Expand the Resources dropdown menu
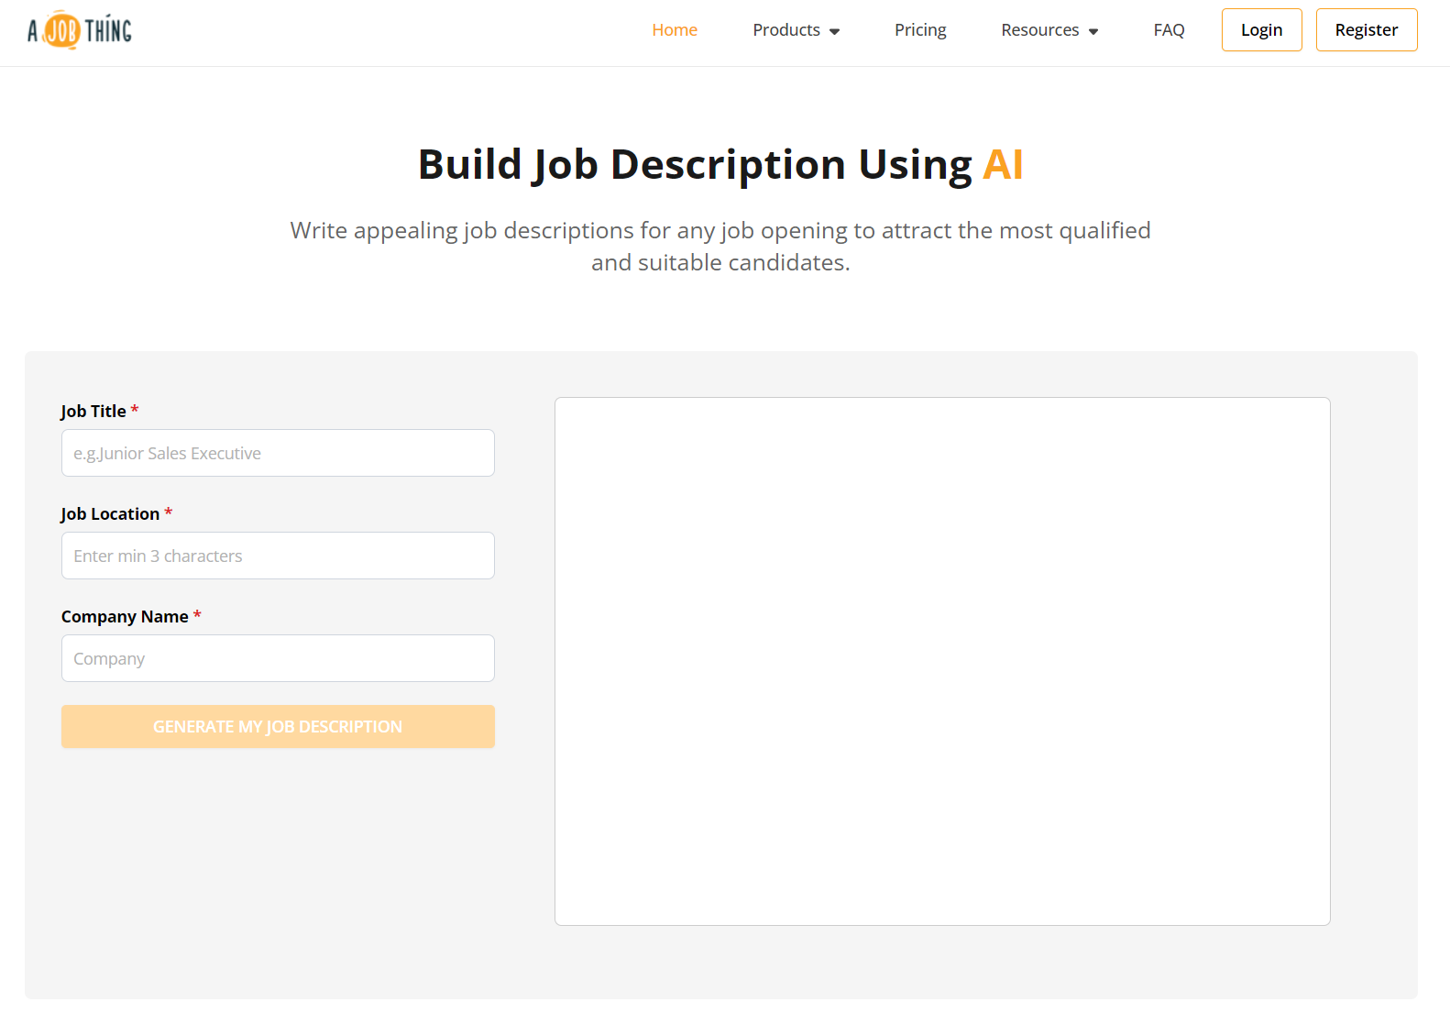The height and width of the screenshot is (1024, 1450). pos(1049,30)
